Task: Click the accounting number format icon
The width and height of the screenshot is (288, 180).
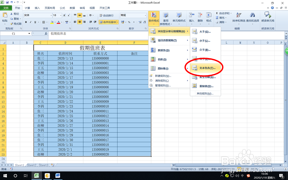Action: 123,22
